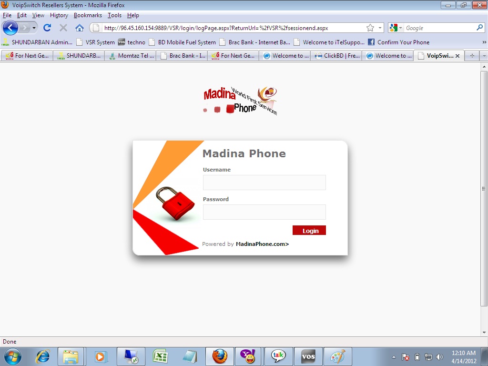488x366 pixels.
Task: Show more bookmarks chevron
Action: (x=484, y=42)
